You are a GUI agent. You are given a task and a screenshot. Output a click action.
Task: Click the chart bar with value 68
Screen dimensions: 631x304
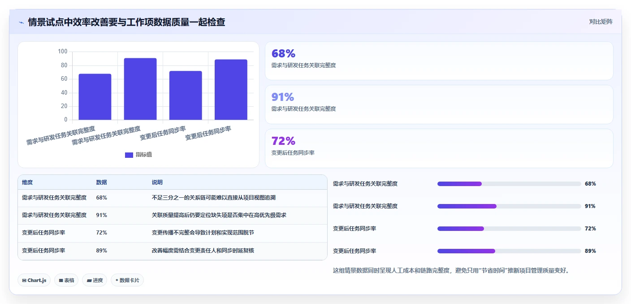95,97
